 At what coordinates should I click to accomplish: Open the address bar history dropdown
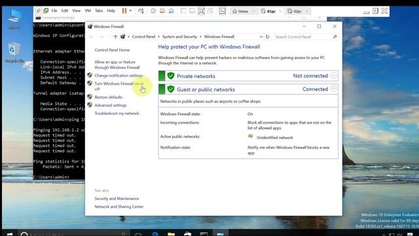(x=261, y=37)
